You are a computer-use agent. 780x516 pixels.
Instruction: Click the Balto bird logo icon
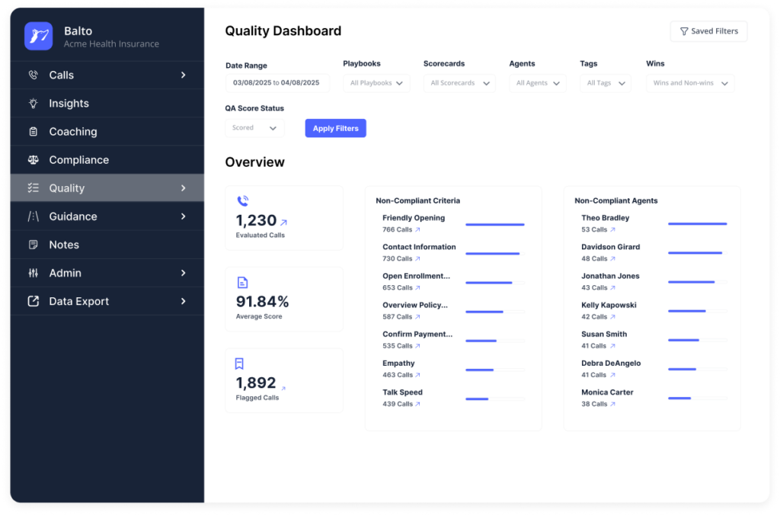coord(38,36)
